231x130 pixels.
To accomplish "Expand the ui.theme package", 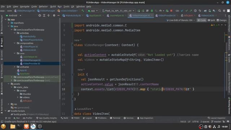I will click(x=14, y=67).
